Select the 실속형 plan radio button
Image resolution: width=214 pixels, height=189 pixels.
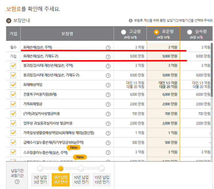click(x=190, y=32)
